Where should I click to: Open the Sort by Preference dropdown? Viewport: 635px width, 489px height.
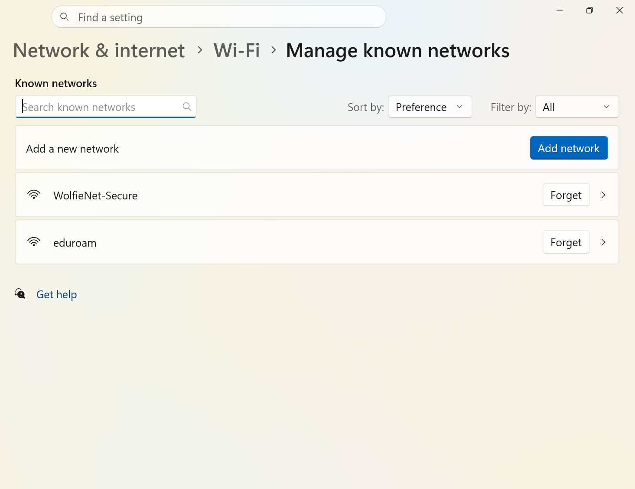pyautogui.click(x=430, y=107)
